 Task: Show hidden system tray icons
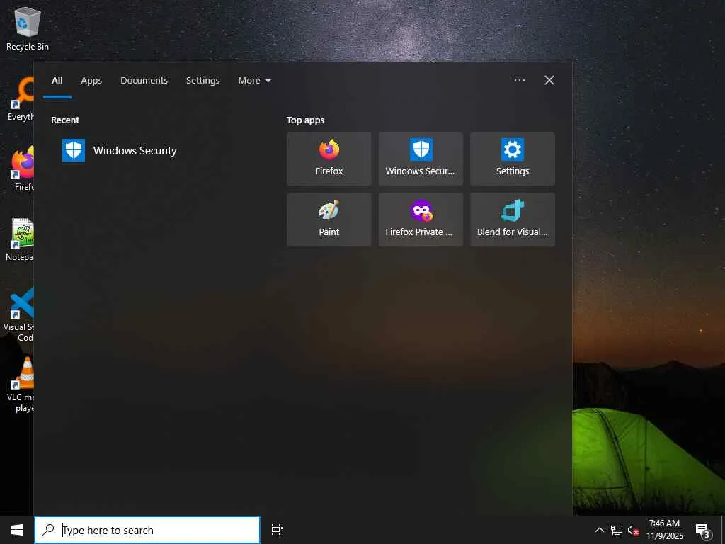[599, 530]
